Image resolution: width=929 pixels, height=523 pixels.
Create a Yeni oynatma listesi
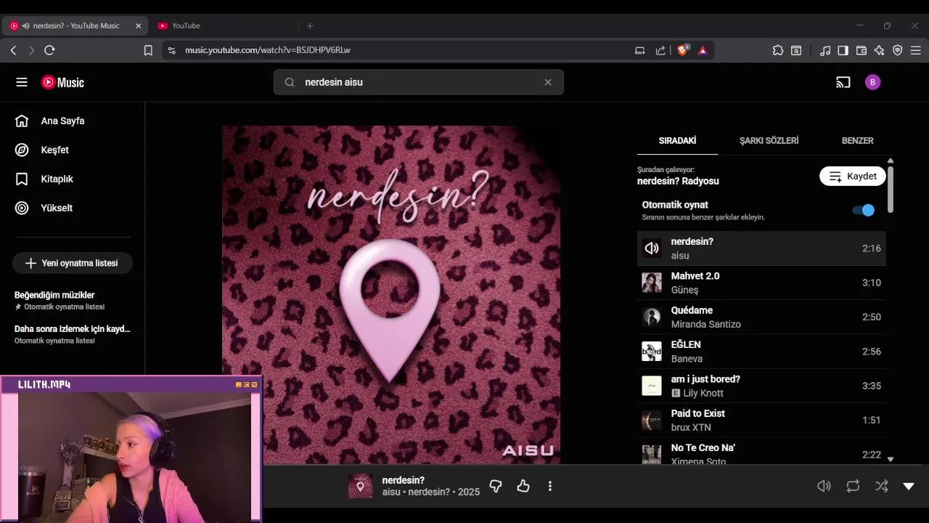tap(72, 263)
